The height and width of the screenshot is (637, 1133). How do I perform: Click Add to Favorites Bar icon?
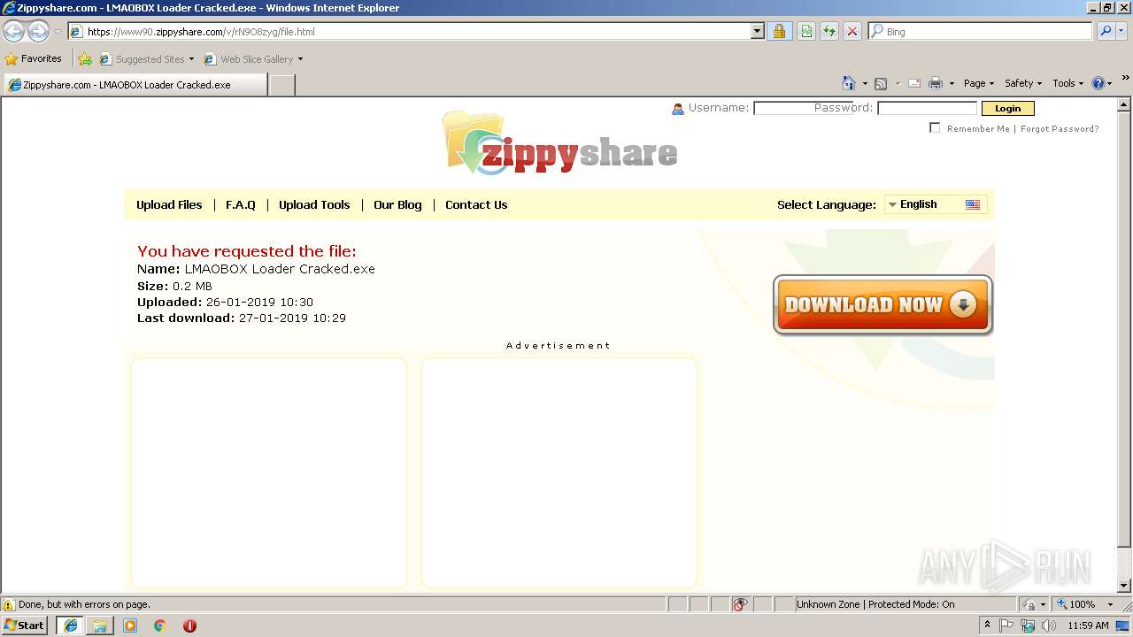pyautogui.click(x=85, y=59)
